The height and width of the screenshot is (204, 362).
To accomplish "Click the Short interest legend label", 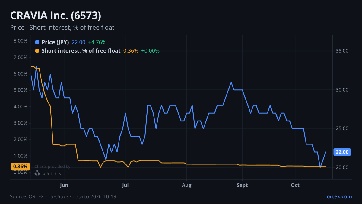I will click(81, 51).
